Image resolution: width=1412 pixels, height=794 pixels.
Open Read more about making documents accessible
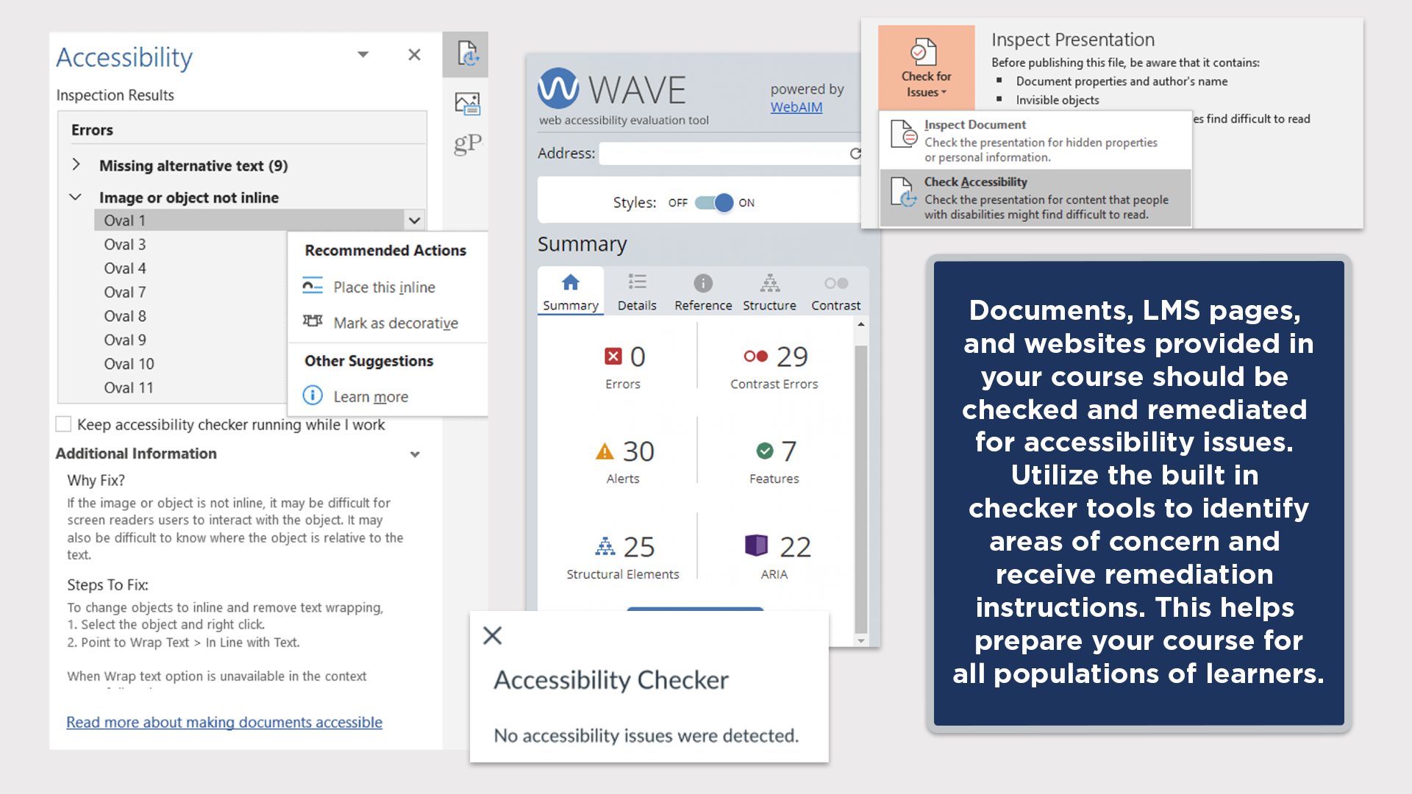(x=224, y=722)
